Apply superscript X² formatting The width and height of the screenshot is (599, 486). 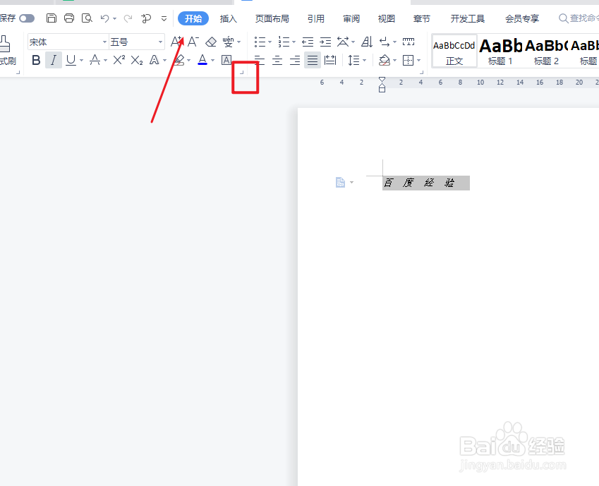pyautogui.click(x=119, y=60)
